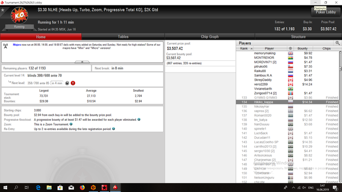
Task: Click the taskbar volume icon
Action: (x=304, y=188)
